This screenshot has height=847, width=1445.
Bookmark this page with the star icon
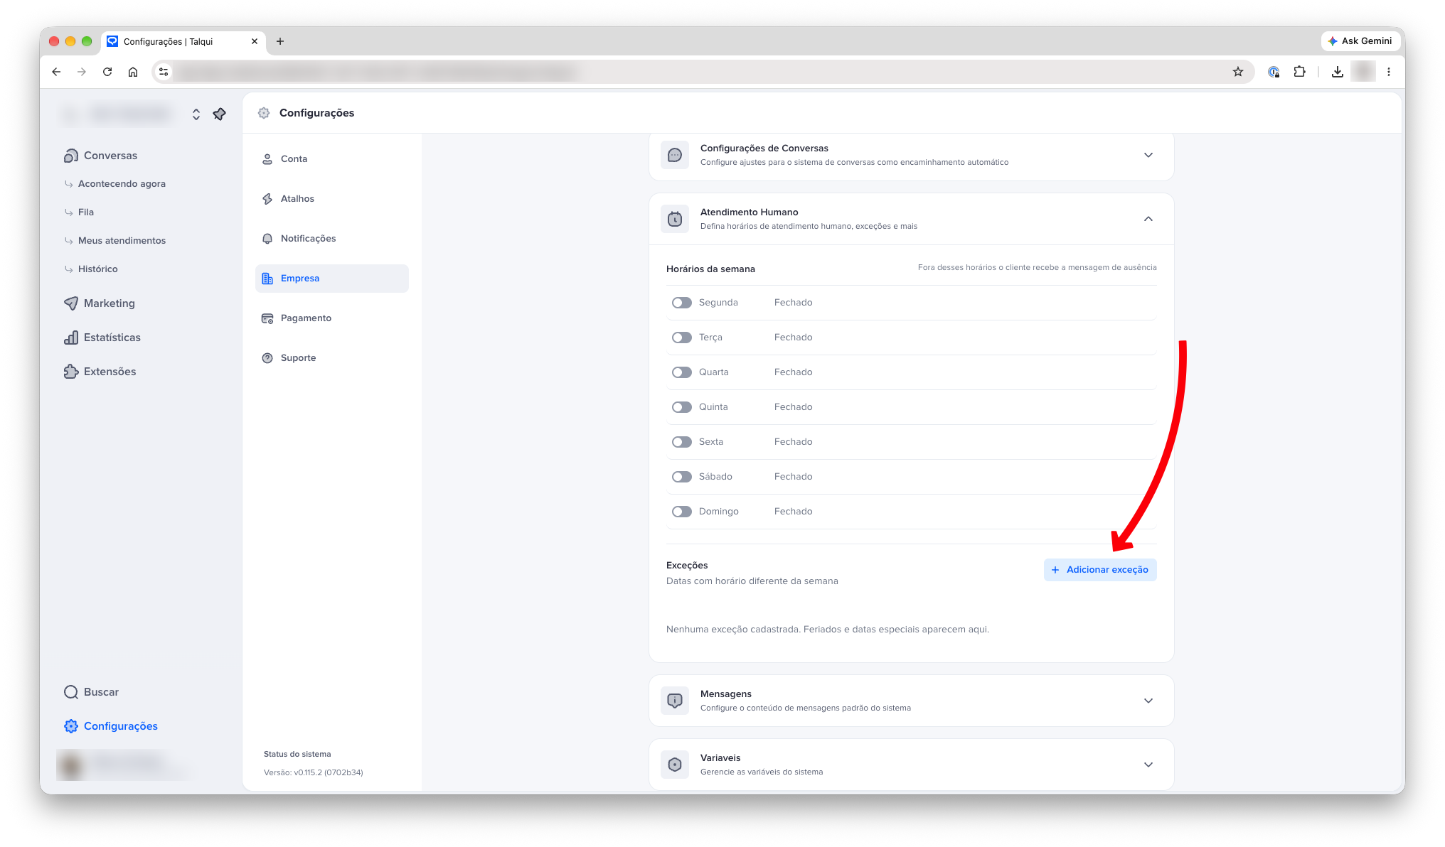pyautogui.click(x=1238, y=72)
